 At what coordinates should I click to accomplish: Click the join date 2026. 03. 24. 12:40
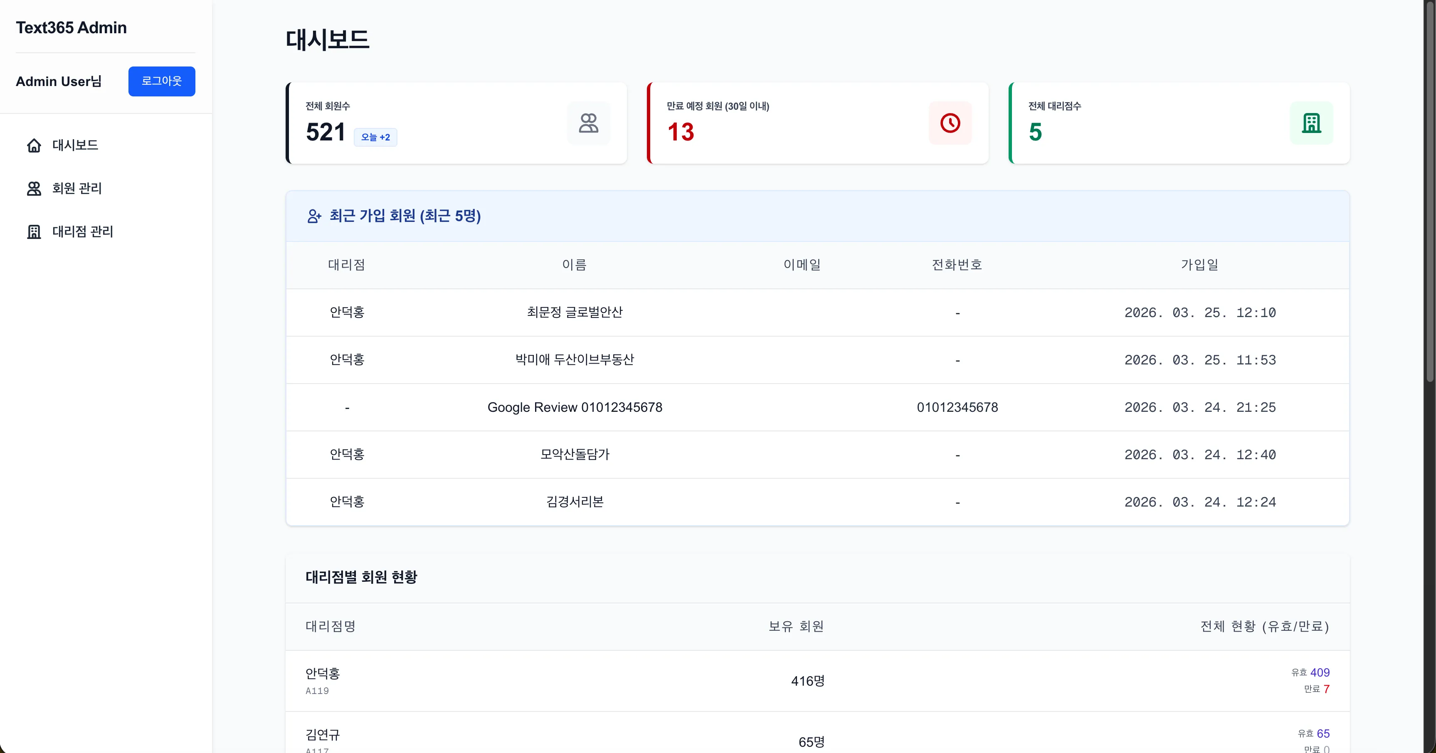point(1199,455)
